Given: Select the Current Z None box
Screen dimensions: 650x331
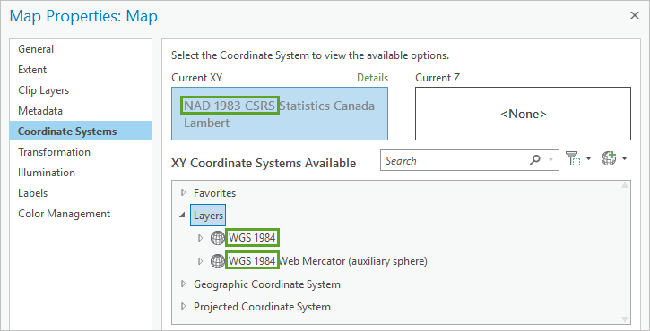Looking at the screenshot, I should [x=524, y=114].
